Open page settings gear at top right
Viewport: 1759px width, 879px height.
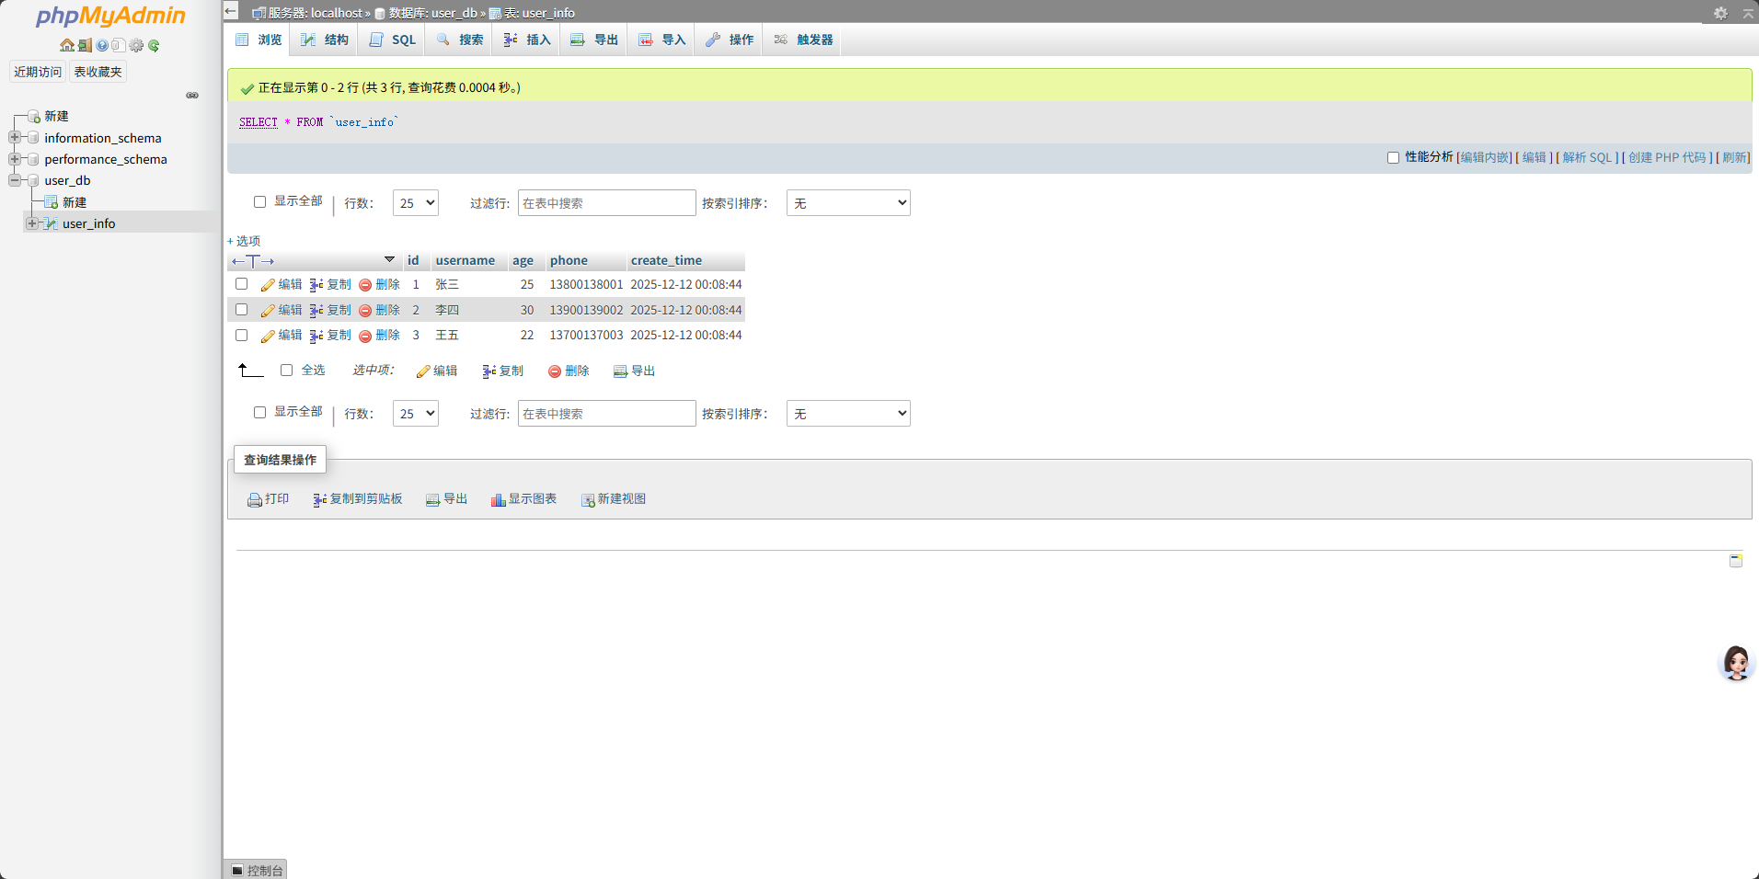1719,13
